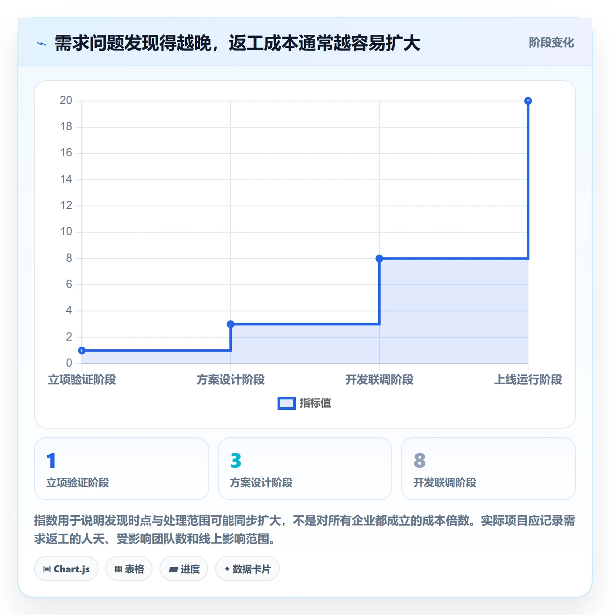Click the 上线运行阶段 axis label
610x615 pixels.
tap(528, 380)
